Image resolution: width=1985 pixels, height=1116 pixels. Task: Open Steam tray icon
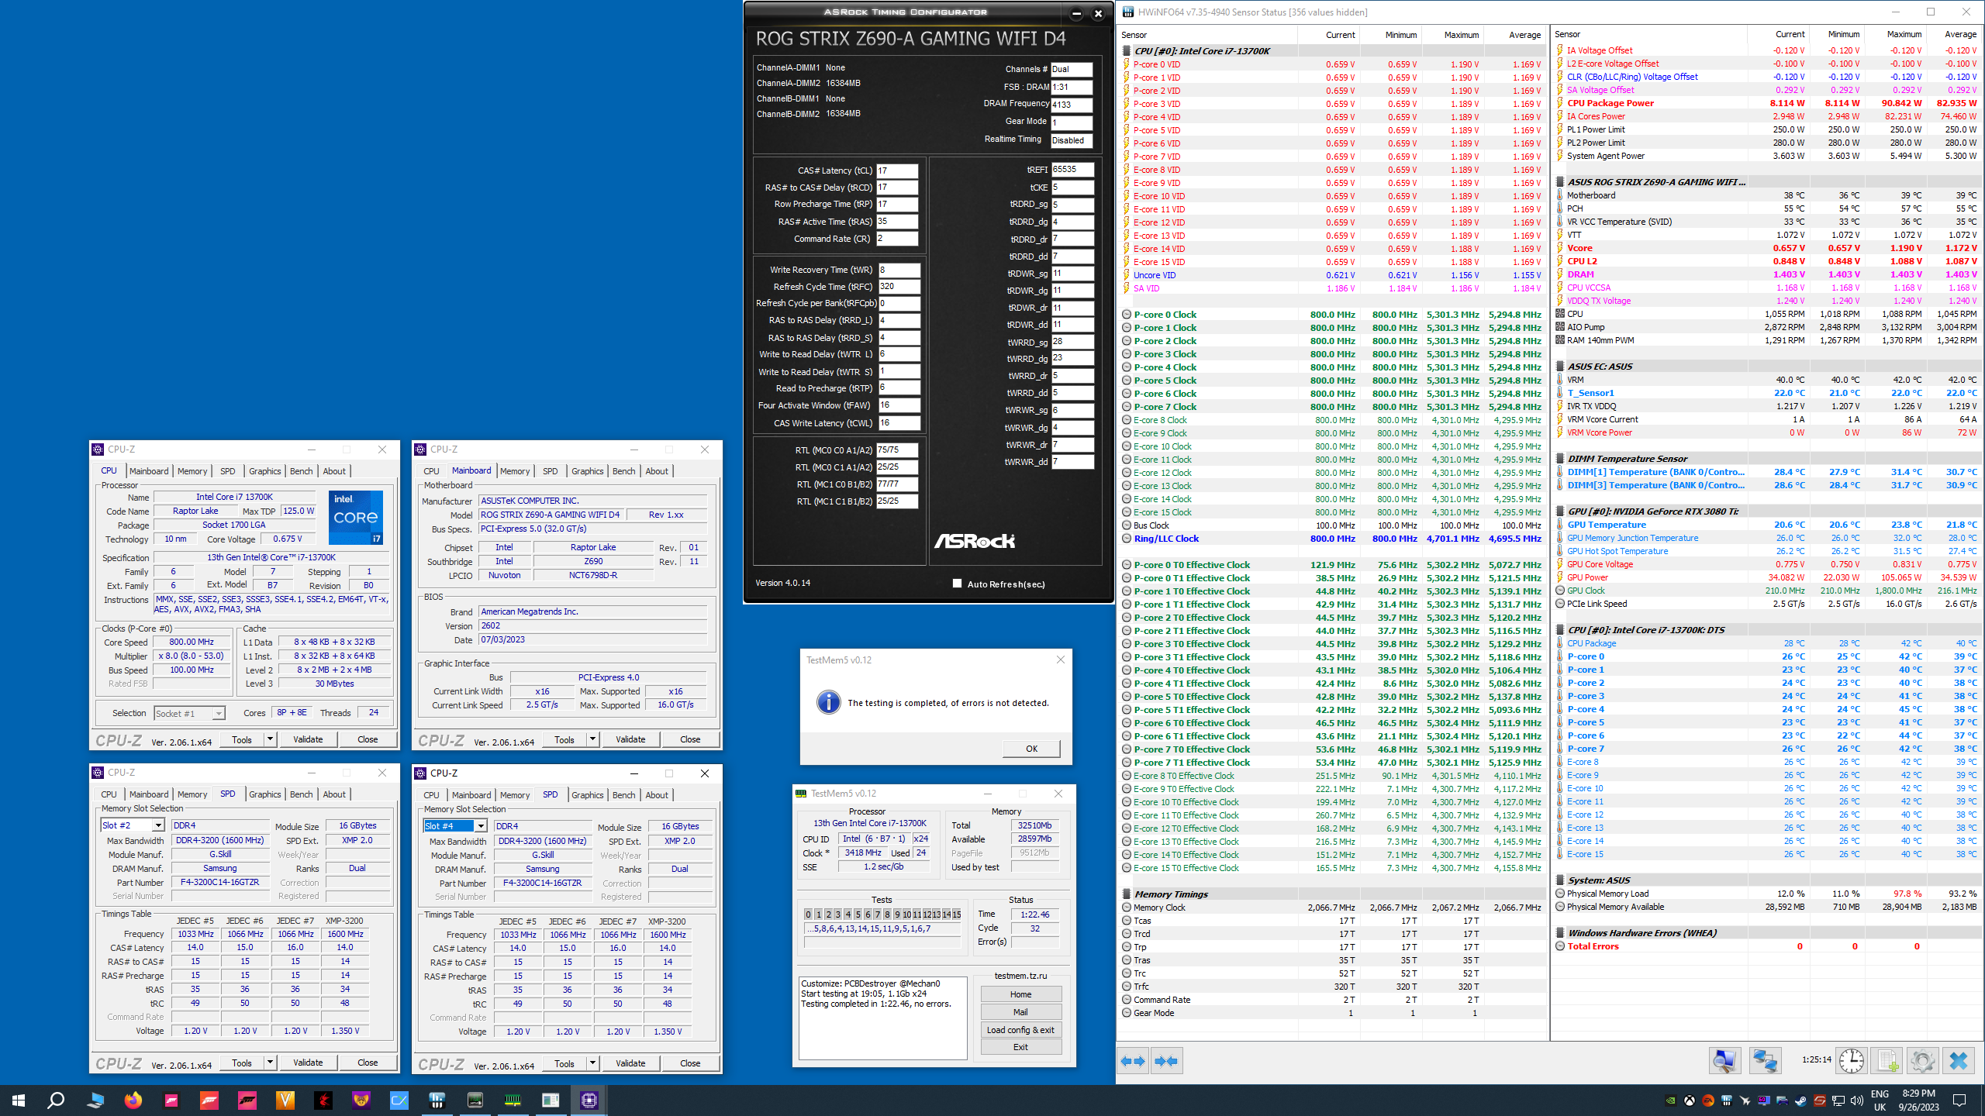click(1800, 1100)
